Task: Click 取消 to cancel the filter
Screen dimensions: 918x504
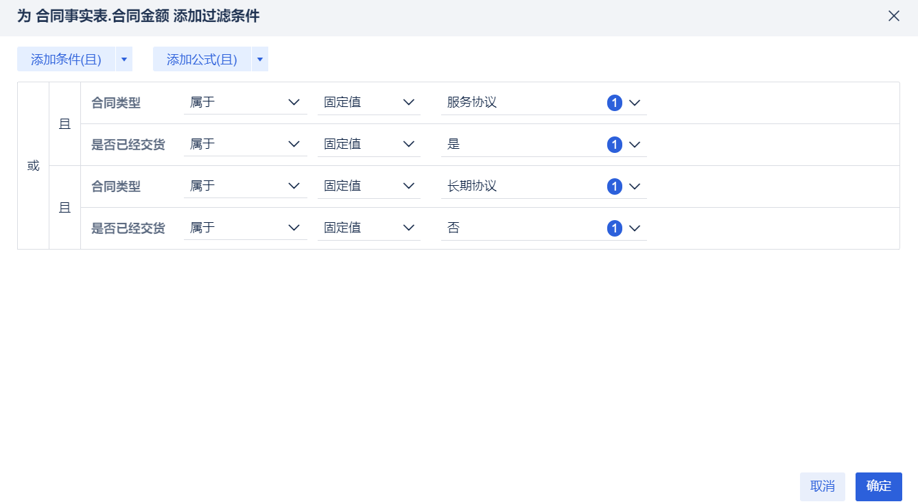Action: pos(822,487)
